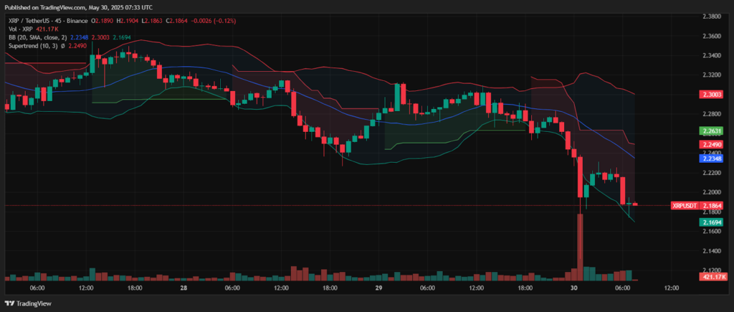Click the Published on TradingView.com text

point(43,7)
